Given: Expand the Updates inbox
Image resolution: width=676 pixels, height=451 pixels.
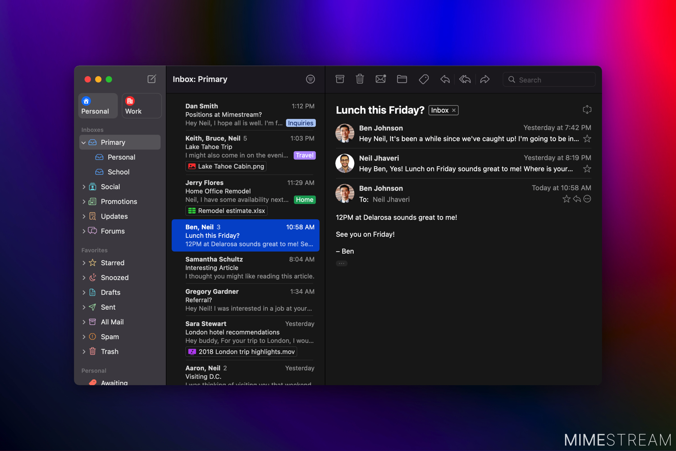Looking at the screenshot, I should click(x=84, y=216).
